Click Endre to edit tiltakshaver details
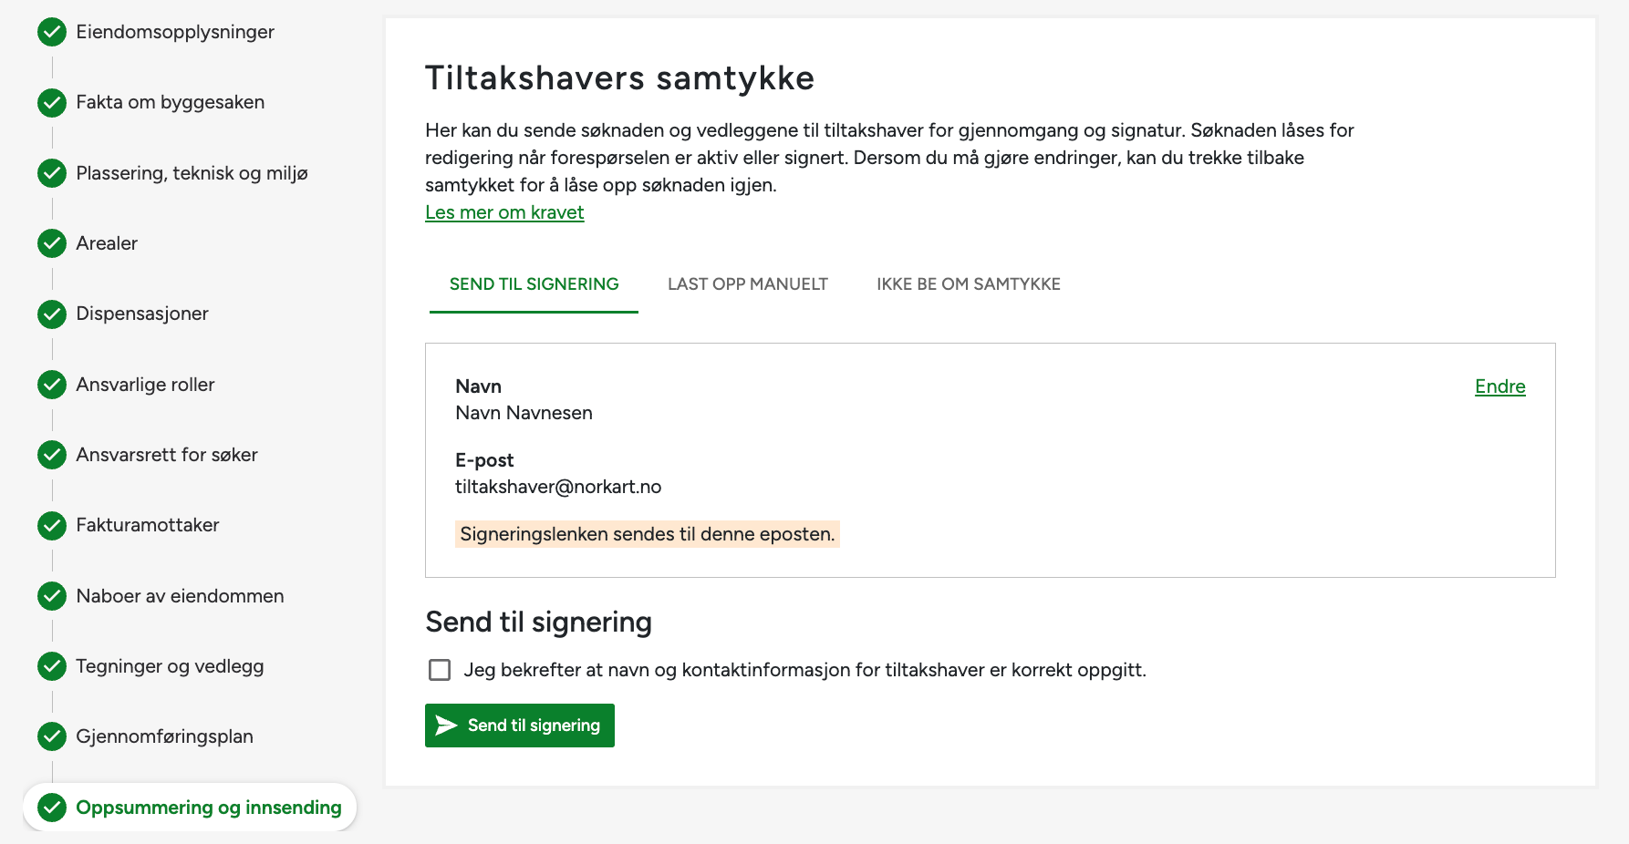The image size is (1629, 844). point(1499,386)
